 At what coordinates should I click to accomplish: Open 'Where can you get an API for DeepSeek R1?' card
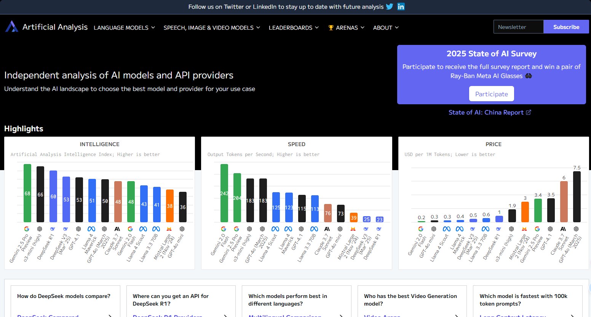(x=181, y=301)
